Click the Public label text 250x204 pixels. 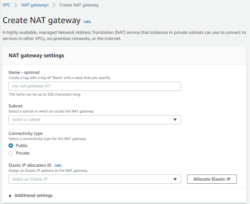[22, 146]
